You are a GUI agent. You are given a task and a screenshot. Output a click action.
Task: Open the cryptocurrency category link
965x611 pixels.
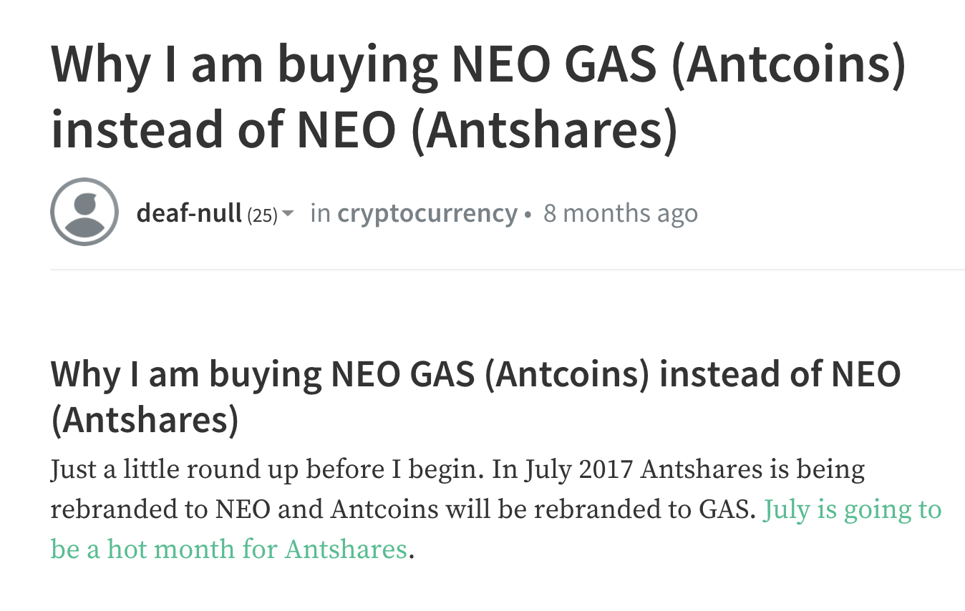coord(427,213)
